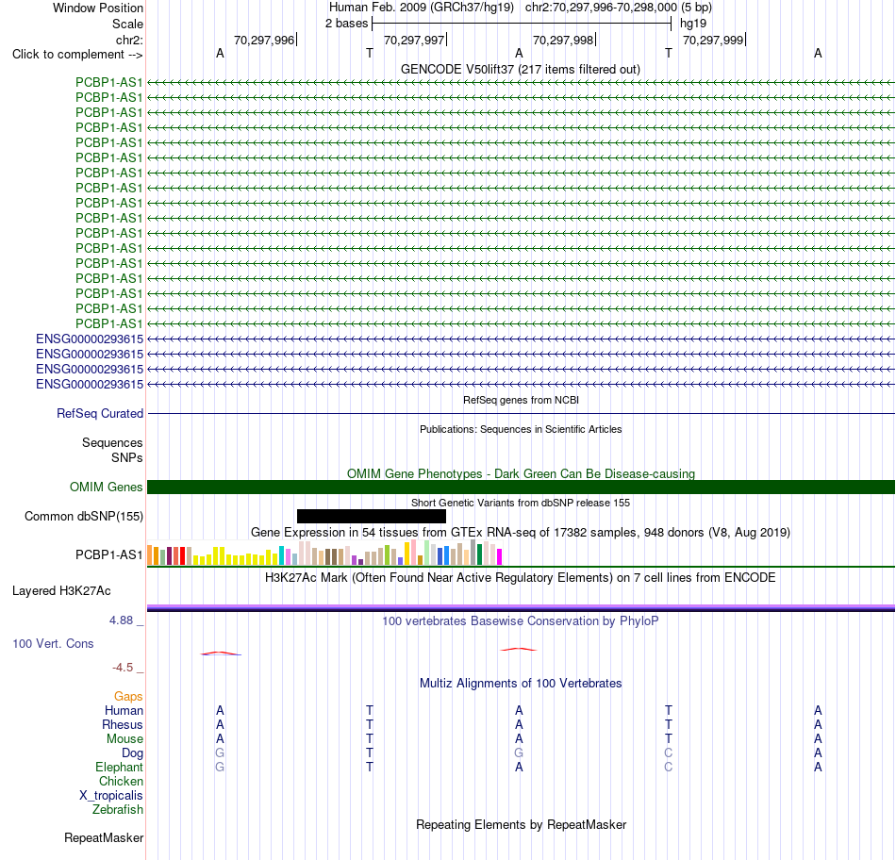Viewport: 896px width, 860px height.
Task: Click the 4.88 conservation scale value
Action: (x=121, y=620)
